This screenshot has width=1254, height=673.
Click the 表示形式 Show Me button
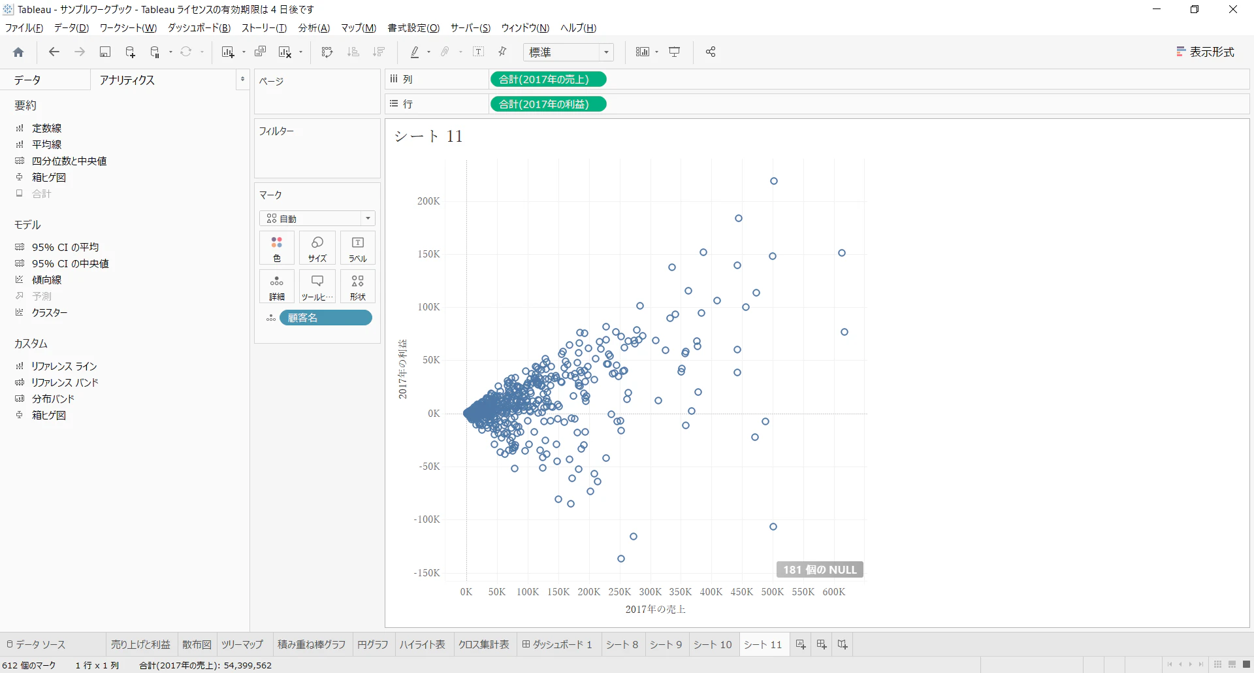pyautogui.click(x=1206, y=52)
